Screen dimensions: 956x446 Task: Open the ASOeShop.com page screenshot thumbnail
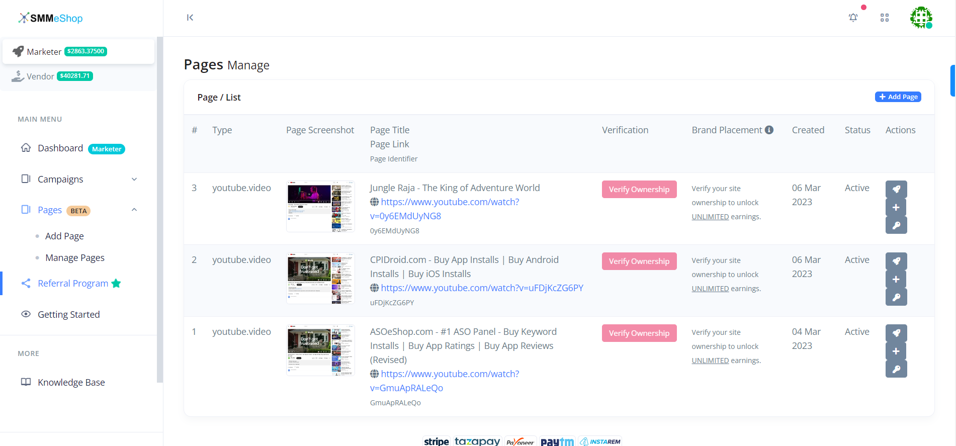[320, 350]
